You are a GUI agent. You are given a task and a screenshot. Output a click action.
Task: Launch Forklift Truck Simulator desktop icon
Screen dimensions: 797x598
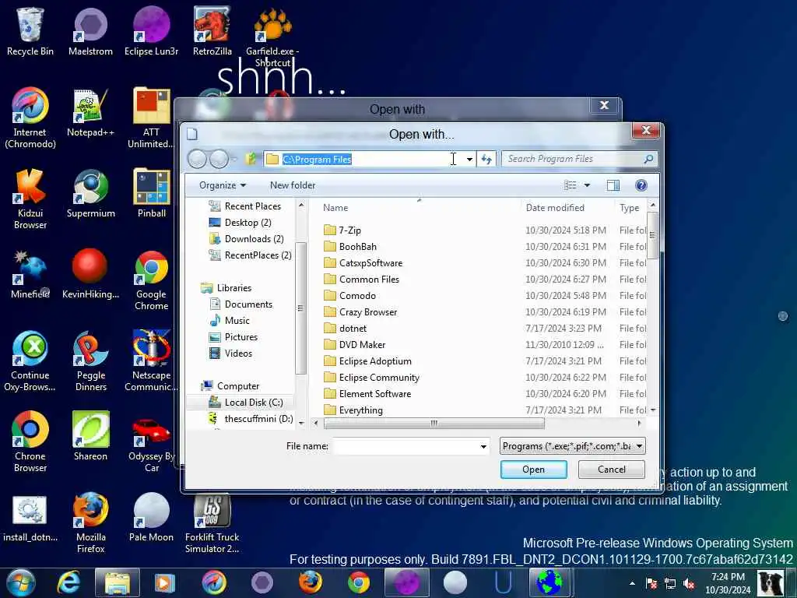click(212, 522)
